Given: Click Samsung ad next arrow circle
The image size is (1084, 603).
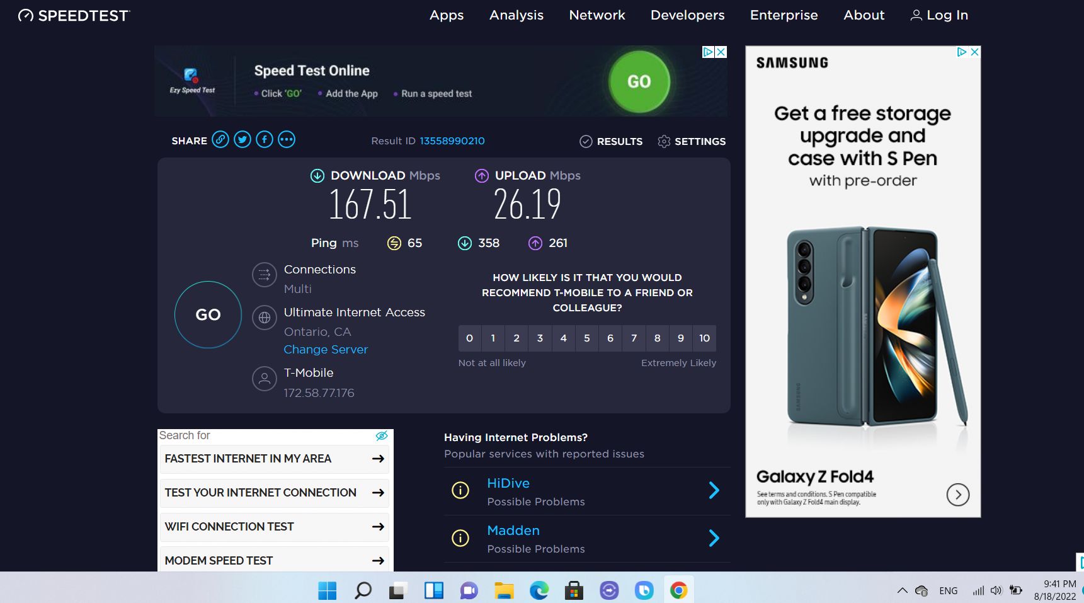Looking at the screenshot, I should [x=958, y=495].
